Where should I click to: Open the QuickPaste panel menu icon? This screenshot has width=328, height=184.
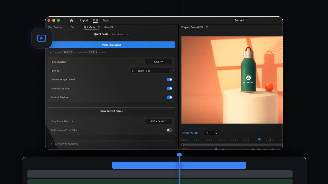pos(99,27)
